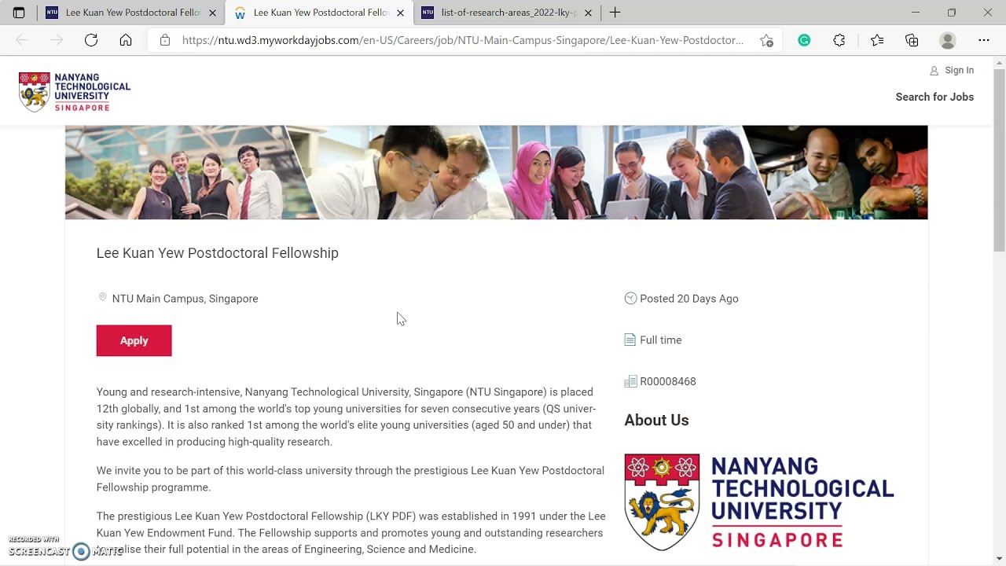Screen dimensions: 1006x566
Task: Click the scrollbar up arrow
Action: click(x=999, y=62)
